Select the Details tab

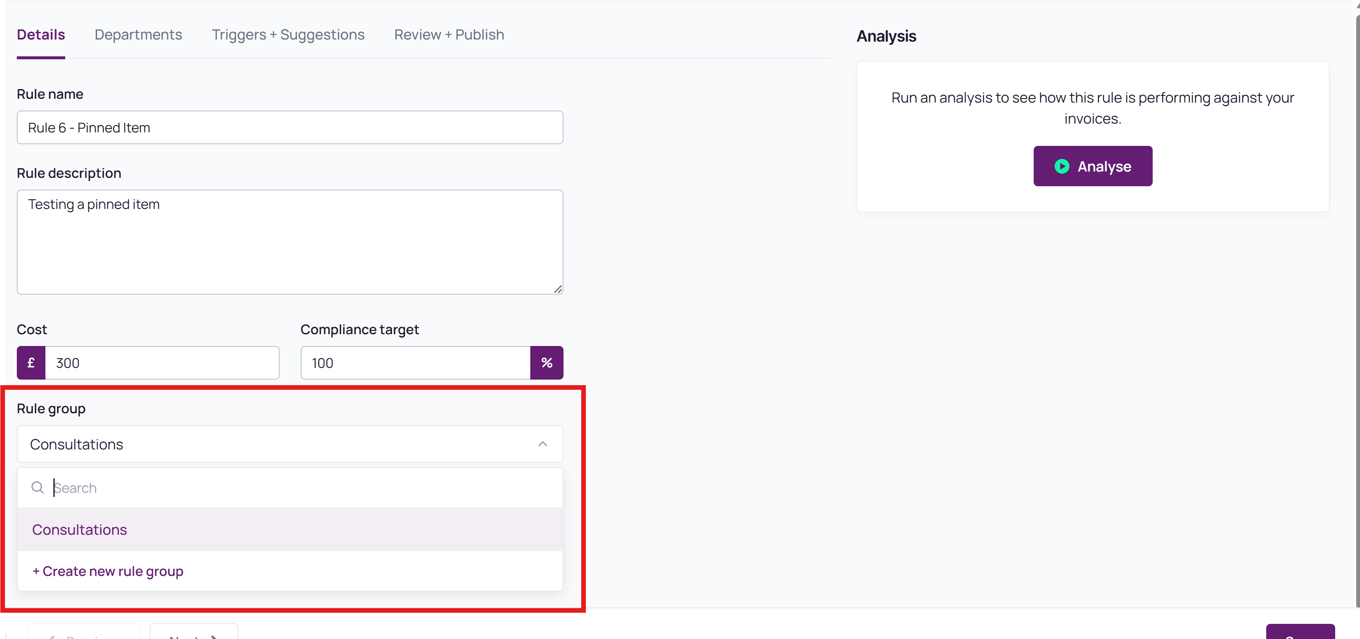click(41, 35)
